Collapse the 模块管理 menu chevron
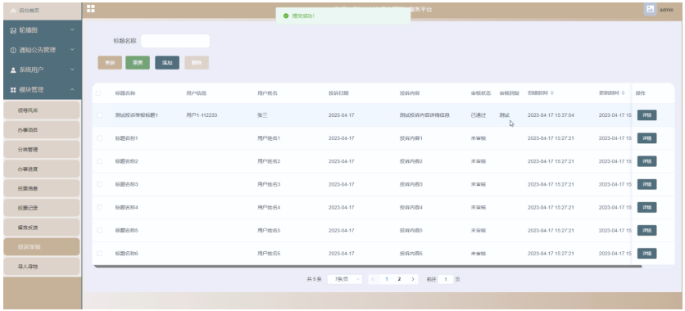Viewport: 685px width, 311px height. pyautogui.click(x=73, y=89)
